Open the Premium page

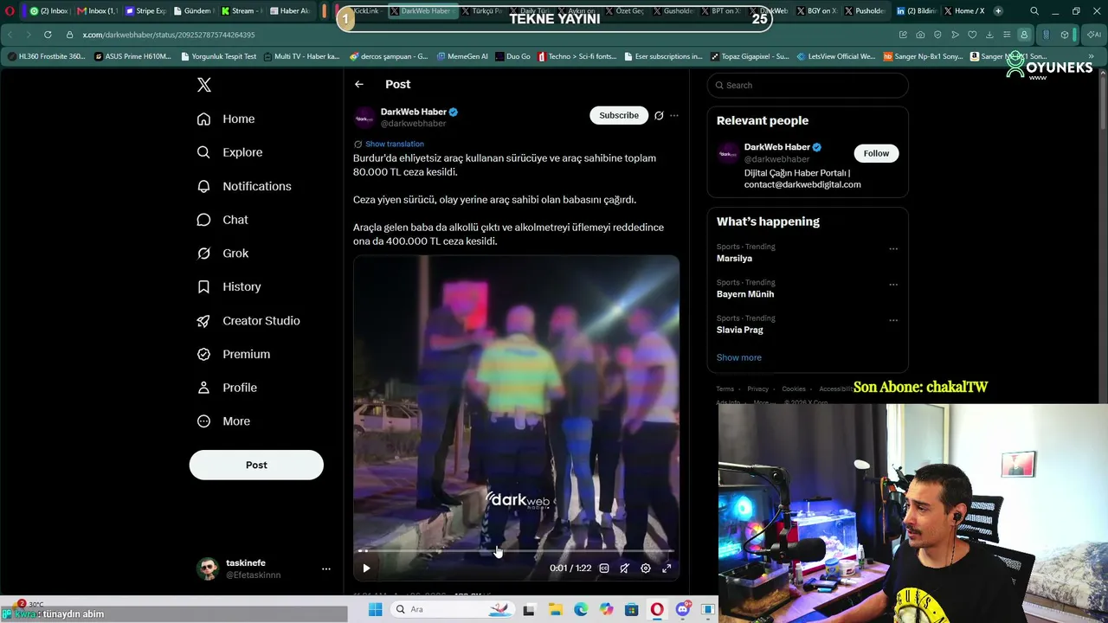click(x=234, y=354)
